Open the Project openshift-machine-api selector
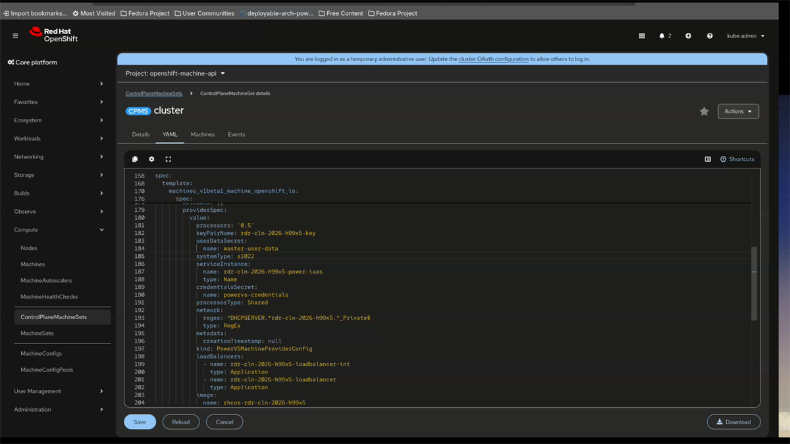Screen dimensions: 790x444 [175, 73]
